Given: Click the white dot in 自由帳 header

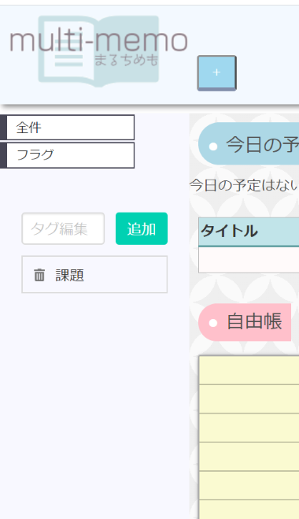Looking at the screenshot, I should coord(213,323).
